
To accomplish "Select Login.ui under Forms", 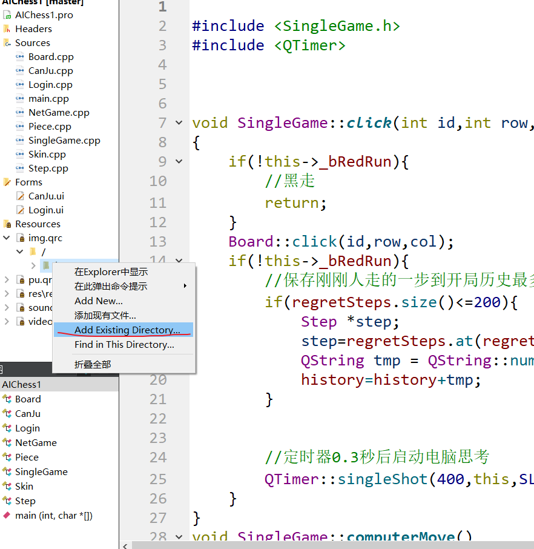I will coord(46,210).
